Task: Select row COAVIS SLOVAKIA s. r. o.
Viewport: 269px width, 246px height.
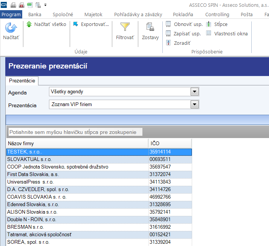Action: [x=99, y=197]
